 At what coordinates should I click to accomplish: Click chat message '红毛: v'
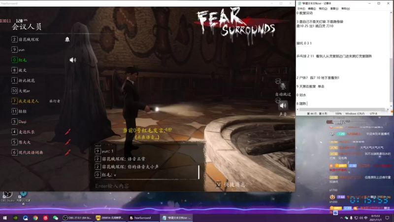coord(105,175)
